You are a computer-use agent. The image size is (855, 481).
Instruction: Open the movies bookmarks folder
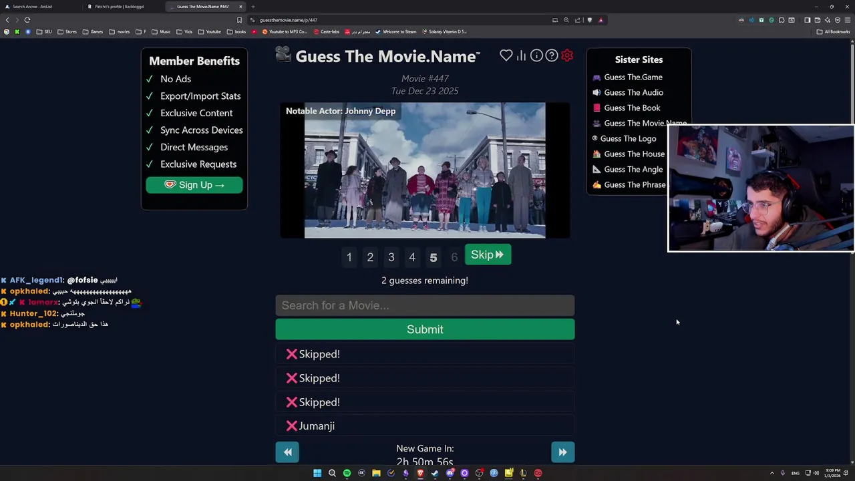tap(120, 31)
